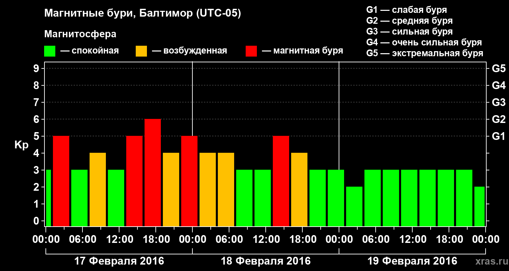Click the '06:00' time label for 19 February
509x271 pixels.
[x=376, y=239]
